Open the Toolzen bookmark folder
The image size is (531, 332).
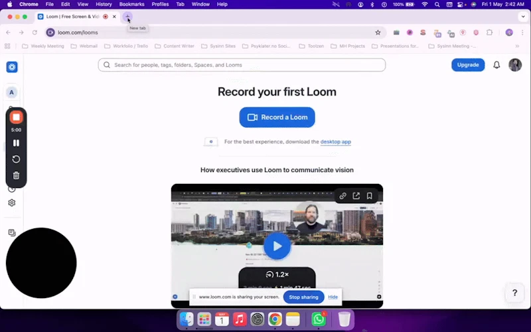tap(311, 46)
